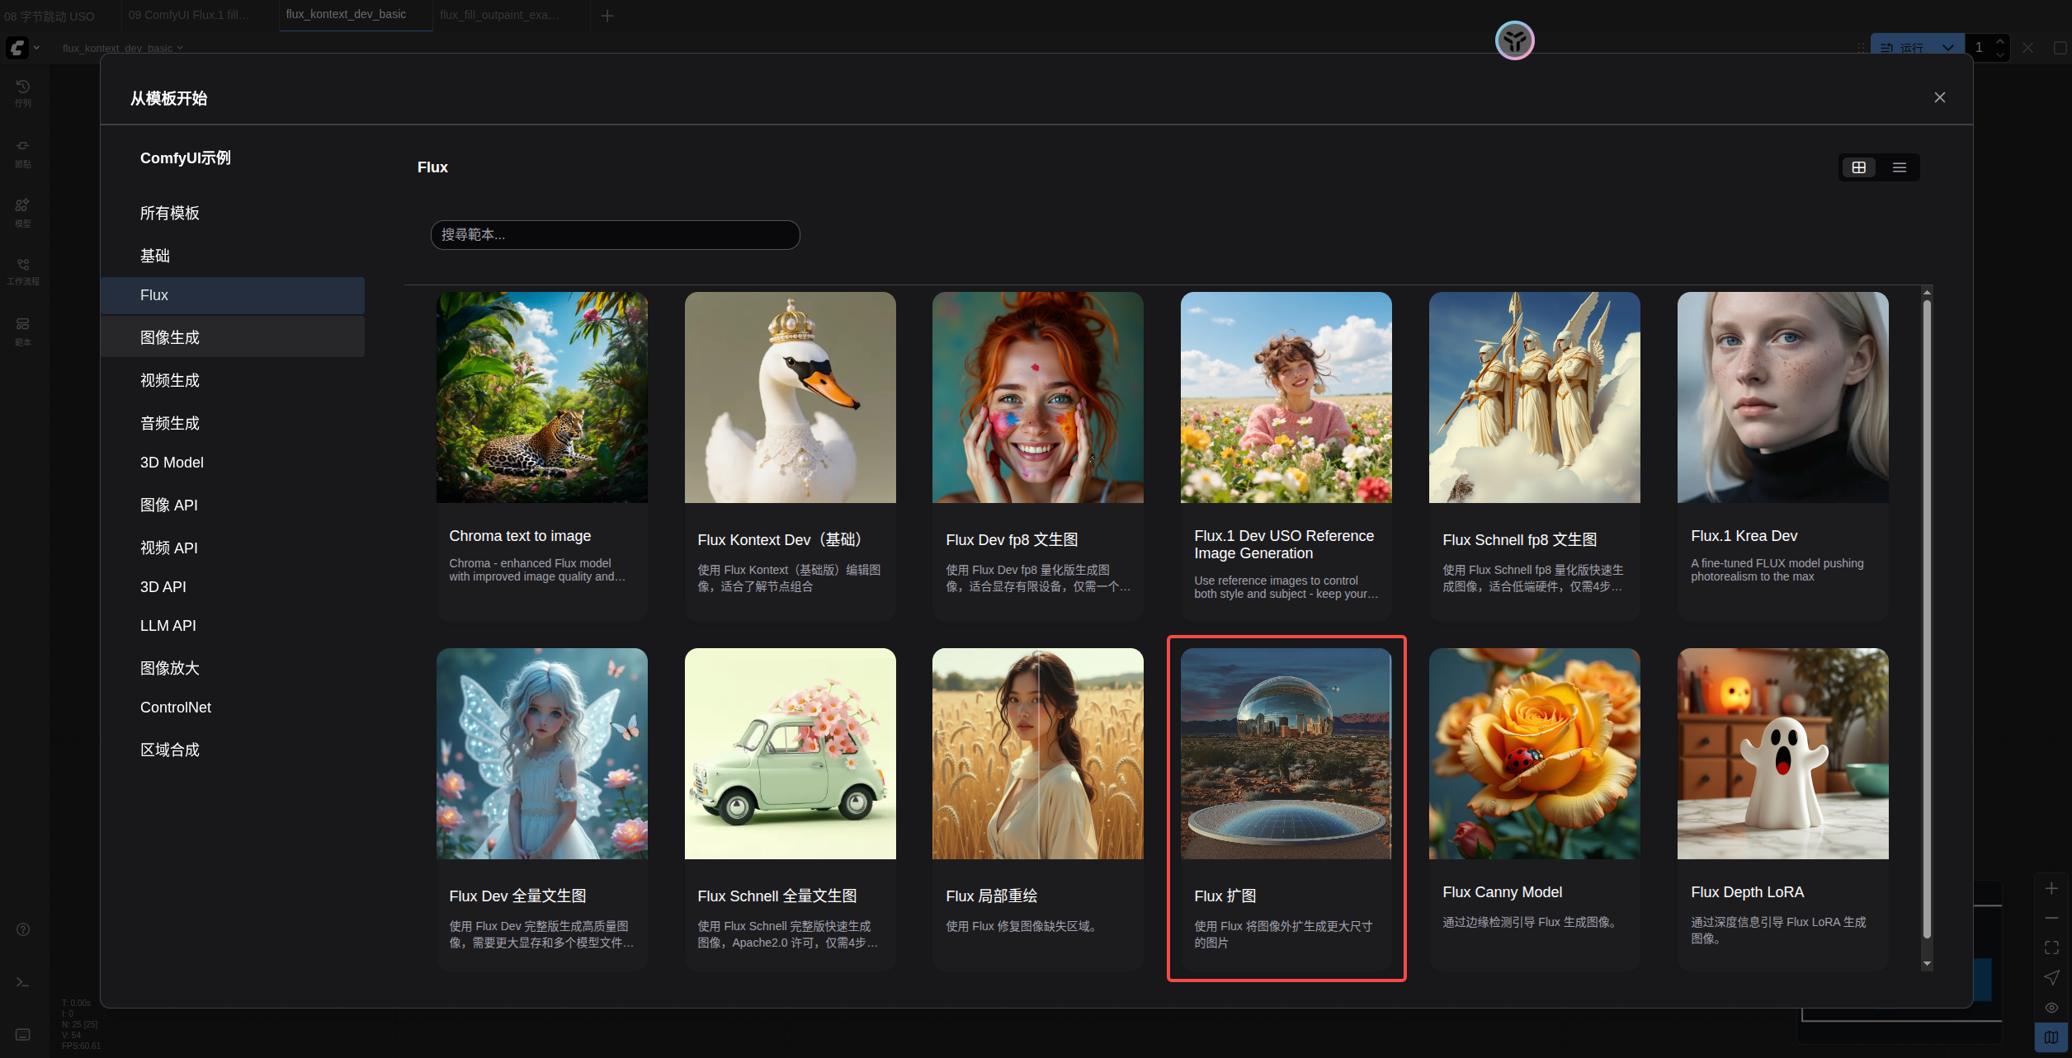The height and width of the screenshot is (1058, 2072).
Task: Click the template search field
Action: click(x=615, y=235)
